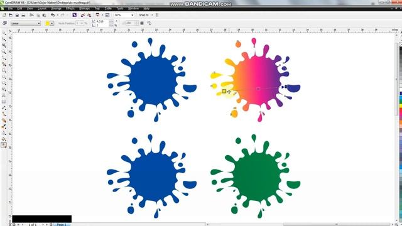Image resolution: width=402 pixels, height=226 pixels.
Task: Open the File menu
Action: click(10, 8)
